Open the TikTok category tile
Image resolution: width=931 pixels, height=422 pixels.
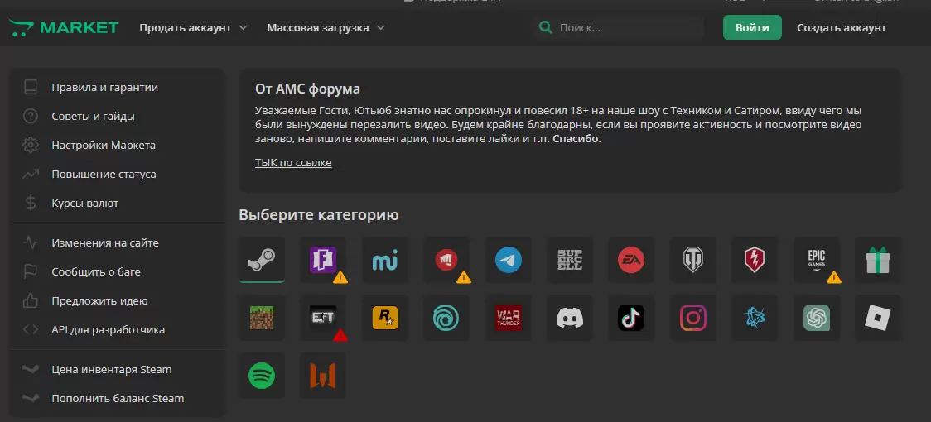pos(631,318)
